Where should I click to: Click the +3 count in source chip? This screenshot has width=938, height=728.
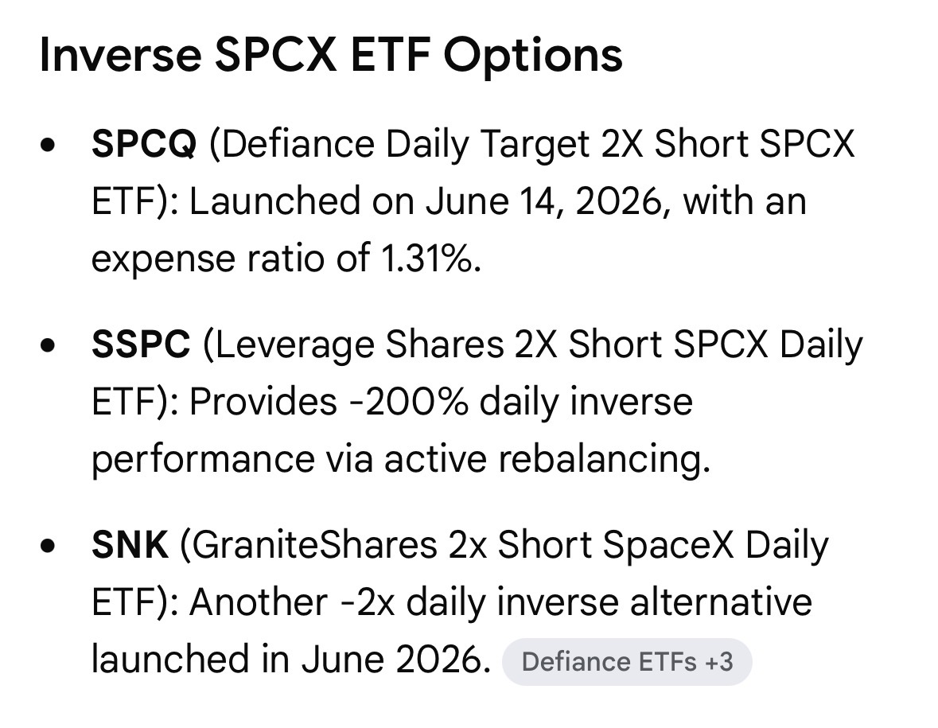pyautogui.click(x=719, y=662)
